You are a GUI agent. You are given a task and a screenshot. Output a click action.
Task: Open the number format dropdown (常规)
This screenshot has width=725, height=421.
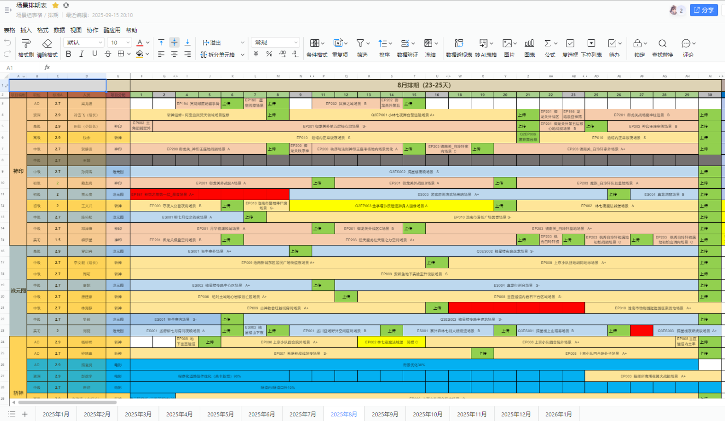pos(275,43)
